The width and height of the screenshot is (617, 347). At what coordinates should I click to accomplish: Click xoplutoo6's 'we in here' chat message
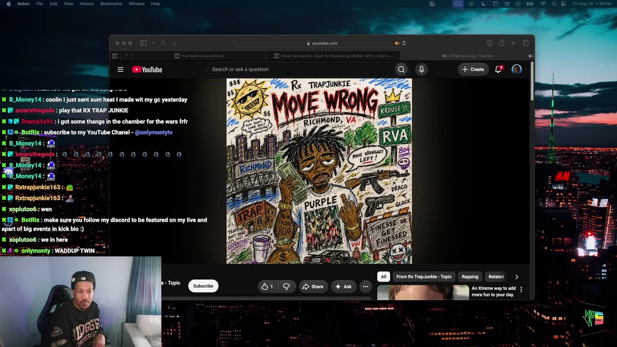(54, 240)
